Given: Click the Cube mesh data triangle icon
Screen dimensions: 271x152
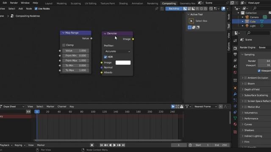Looking at the screenshot, I should 262,22.
